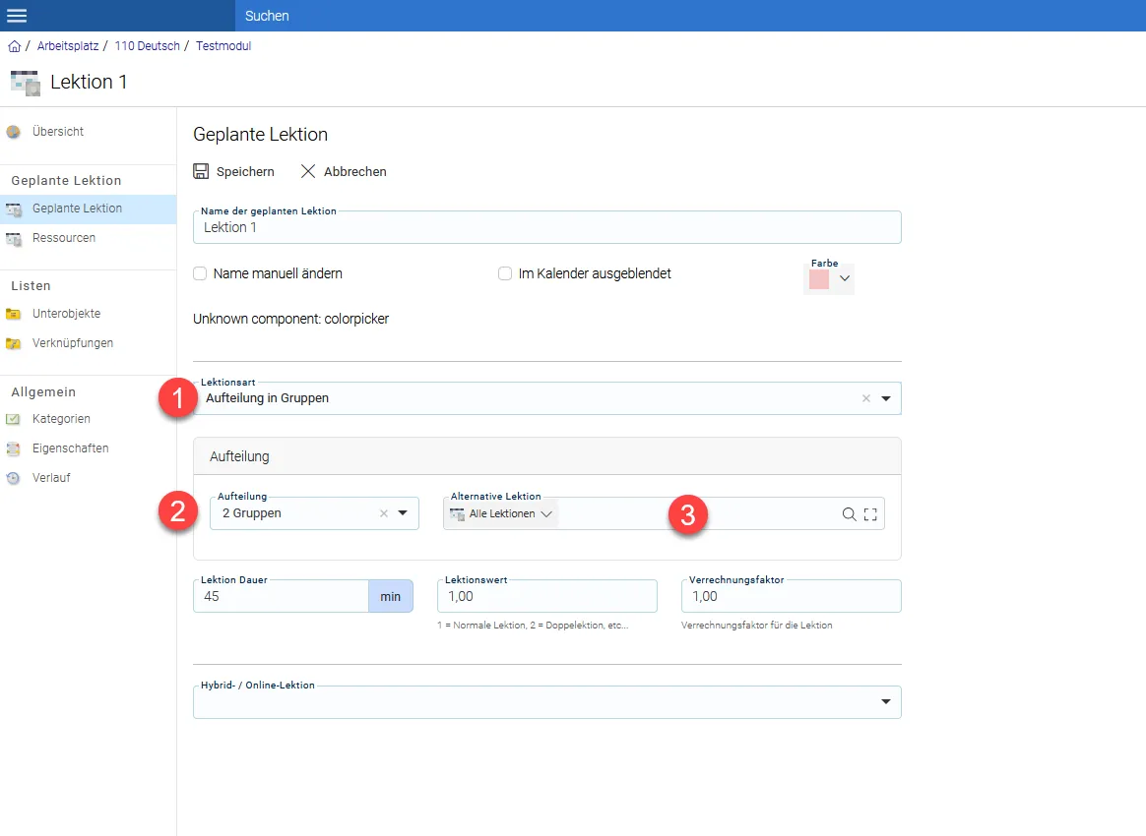The image size is (1146, 836).
Task: Navigate to 110 Deutsch breadcrumb link
Action: 147,46
